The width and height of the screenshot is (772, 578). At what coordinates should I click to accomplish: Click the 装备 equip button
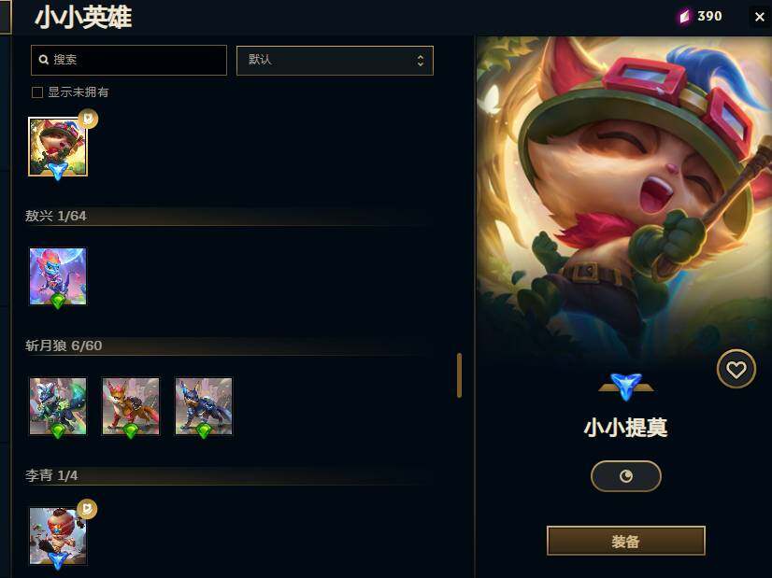[626, 541]
